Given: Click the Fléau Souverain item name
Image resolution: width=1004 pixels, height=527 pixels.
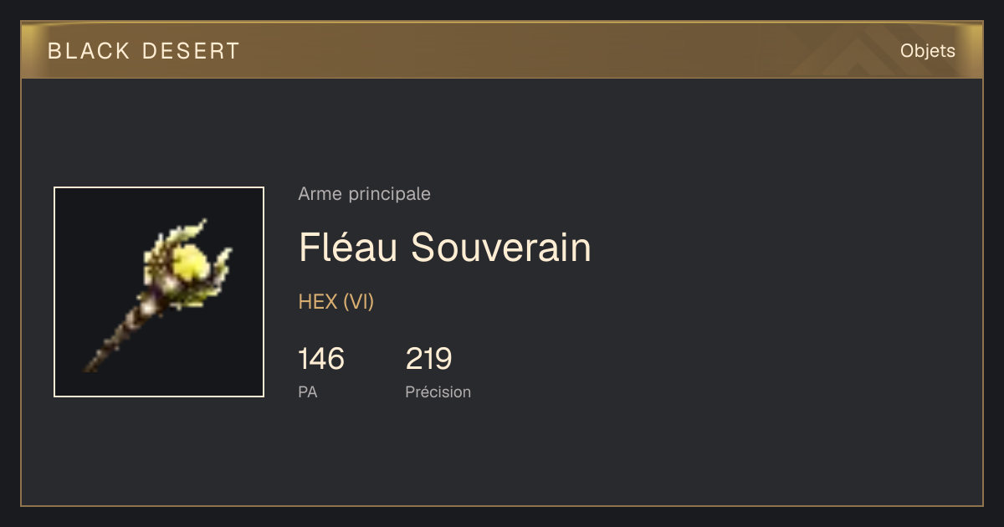Looking at the screenshot, I should (x=444, y=248).
